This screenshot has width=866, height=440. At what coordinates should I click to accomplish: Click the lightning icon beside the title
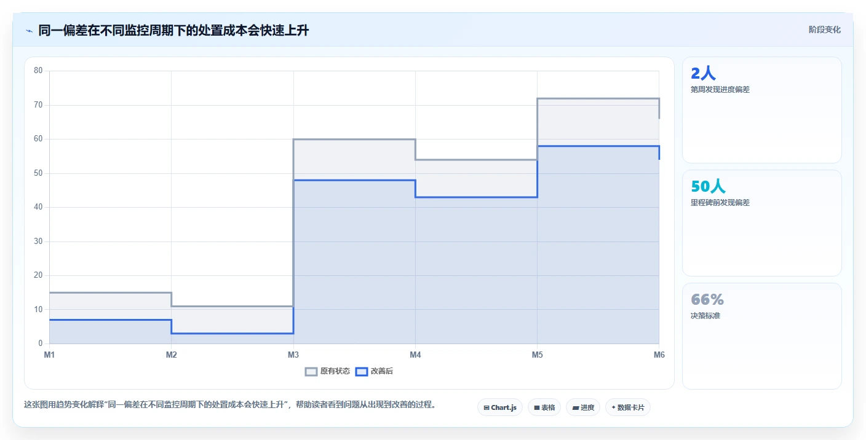(x=29, y=31)
